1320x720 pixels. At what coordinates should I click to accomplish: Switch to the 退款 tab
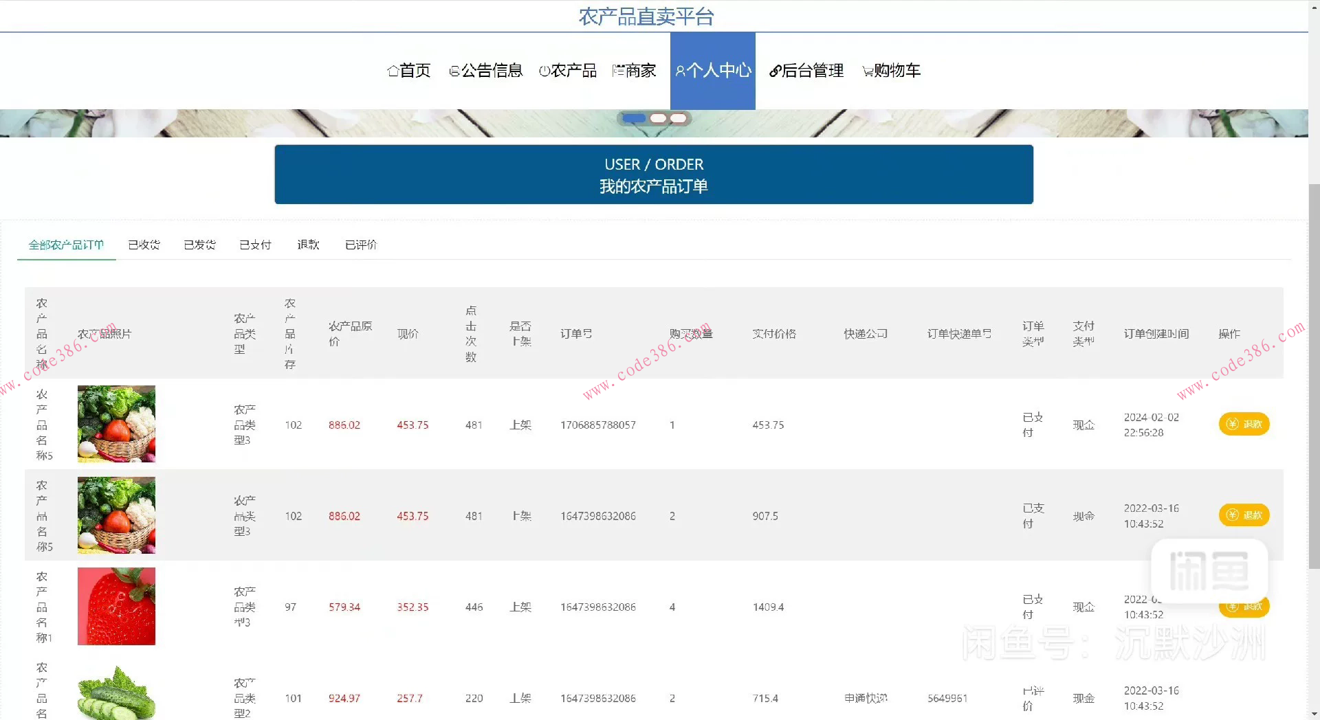308,245
